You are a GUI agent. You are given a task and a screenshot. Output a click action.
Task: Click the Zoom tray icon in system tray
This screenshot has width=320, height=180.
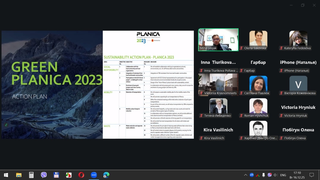tap(251, 175)
